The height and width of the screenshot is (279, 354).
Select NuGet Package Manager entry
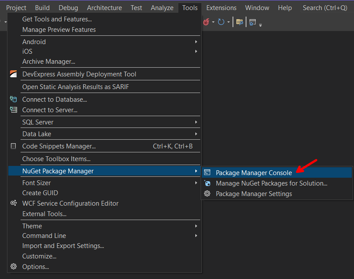pyautogui.click(x=104, y=171)
